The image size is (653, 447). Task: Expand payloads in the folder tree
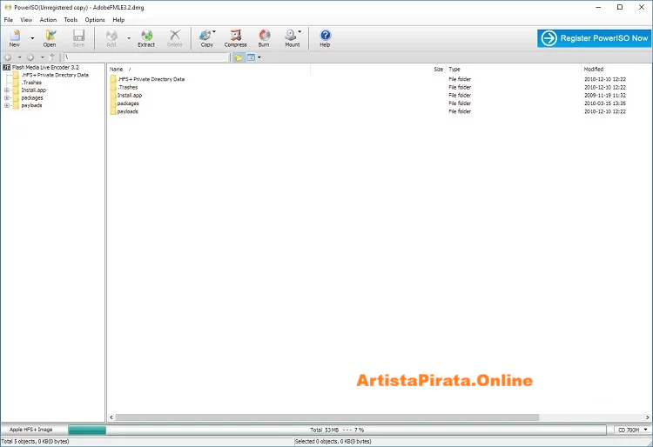click(7, 105)
